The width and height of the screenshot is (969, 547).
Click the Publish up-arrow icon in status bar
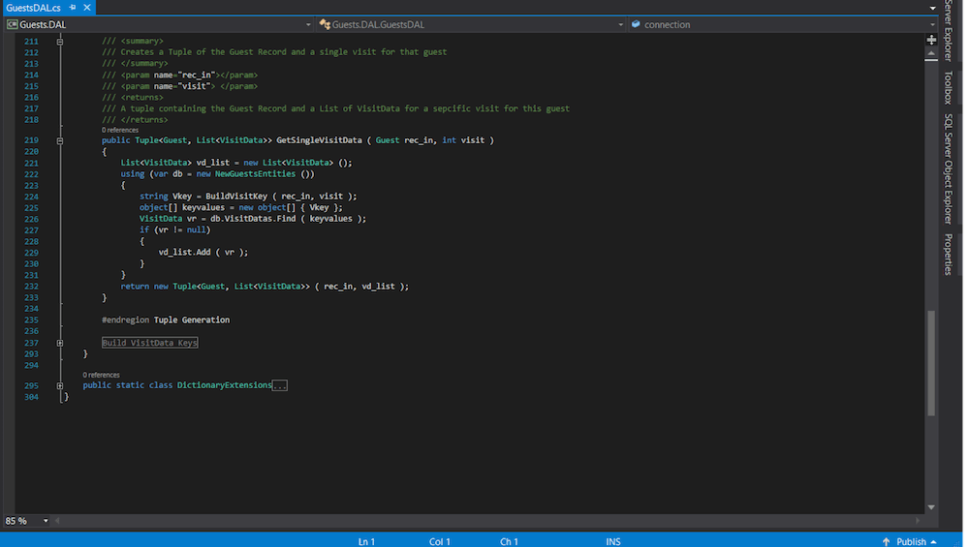pyautogui.click(x=887, y=541)
